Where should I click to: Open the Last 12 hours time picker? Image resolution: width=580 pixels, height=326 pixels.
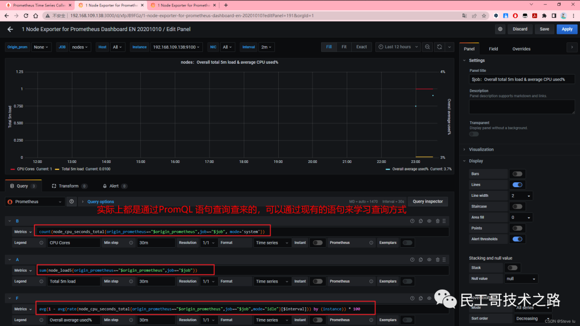point(398,47)
